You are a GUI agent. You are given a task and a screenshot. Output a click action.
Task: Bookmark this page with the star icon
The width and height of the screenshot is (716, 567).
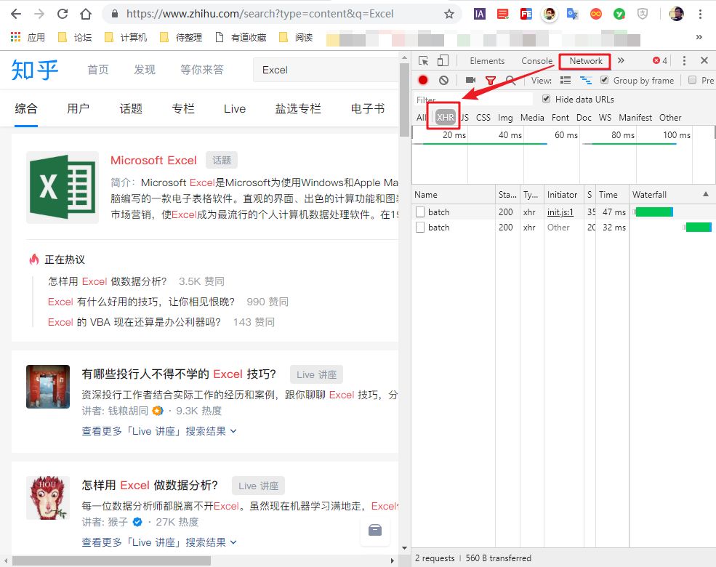coord(449,14)
